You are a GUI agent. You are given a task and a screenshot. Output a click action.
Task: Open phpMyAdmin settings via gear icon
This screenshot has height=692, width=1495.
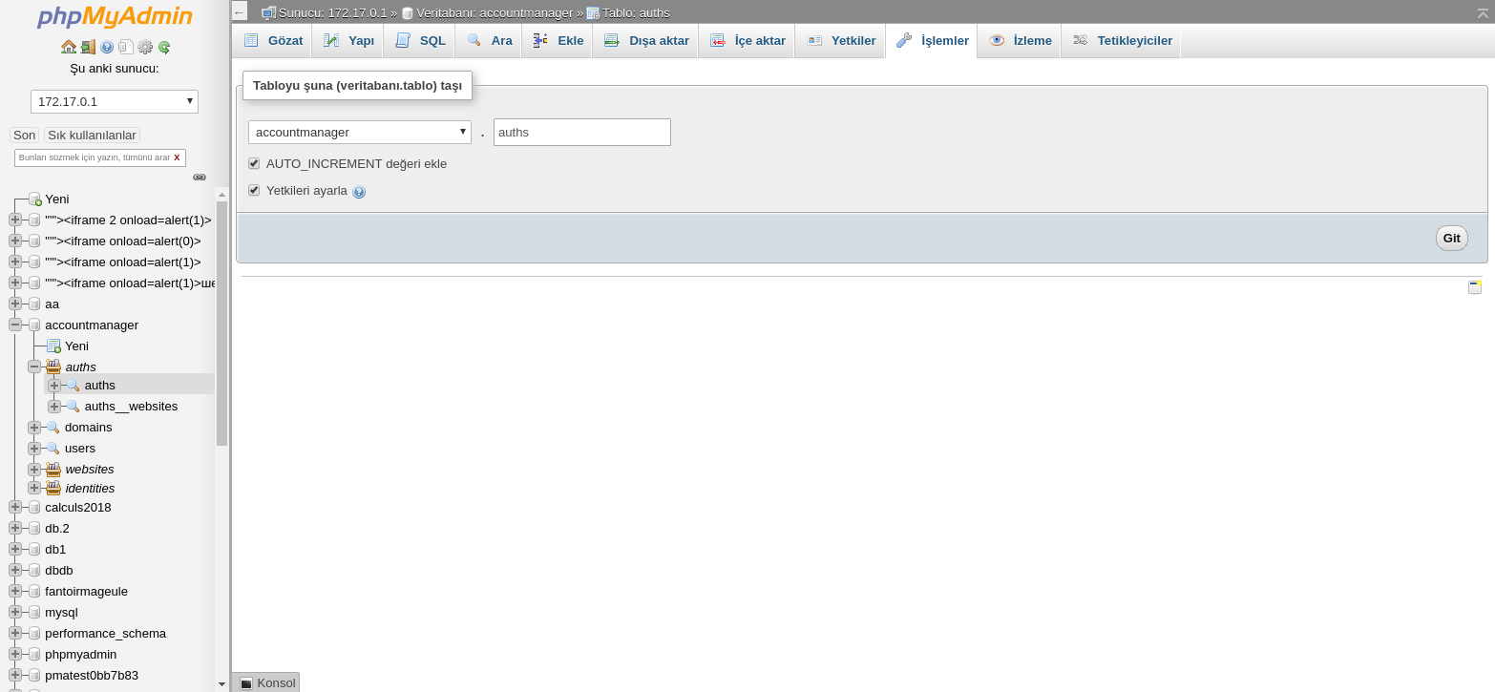(x=145, y=46)
